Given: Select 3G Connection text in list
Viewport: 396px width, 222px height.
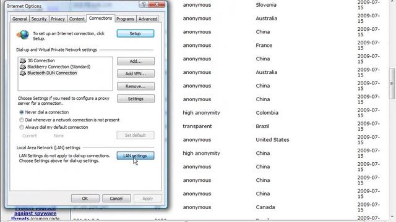Looking at the screenshot, I should click(41, 60).
